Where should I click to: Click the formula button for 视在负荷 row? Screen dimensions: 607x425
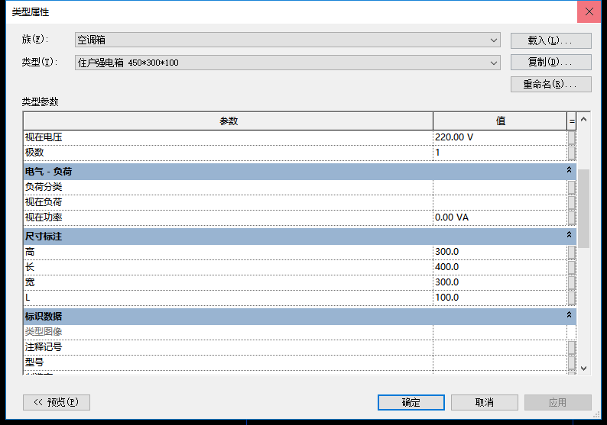[x=572, y=202]
